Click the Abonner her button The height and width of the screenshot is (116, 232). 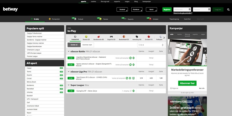[x=187, y=83]
